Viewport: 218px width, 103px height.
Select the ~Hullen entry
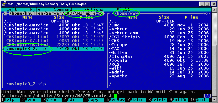pyautogui.click(x=159, y=53)
